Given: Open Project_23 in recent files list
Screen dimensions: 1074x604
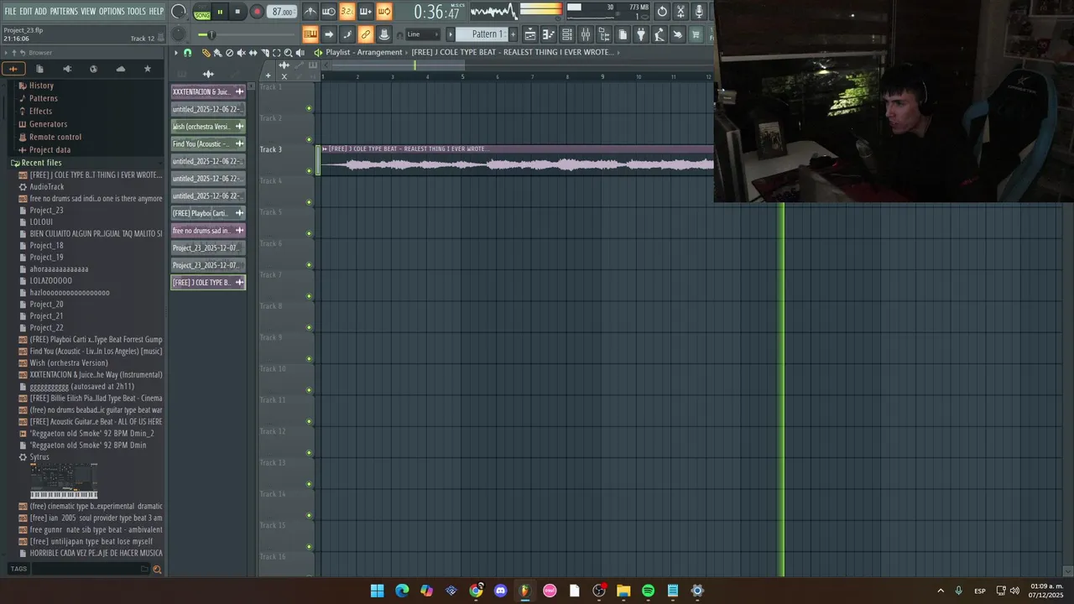Looking at the screenshot, I should click(x=46, y=211).
